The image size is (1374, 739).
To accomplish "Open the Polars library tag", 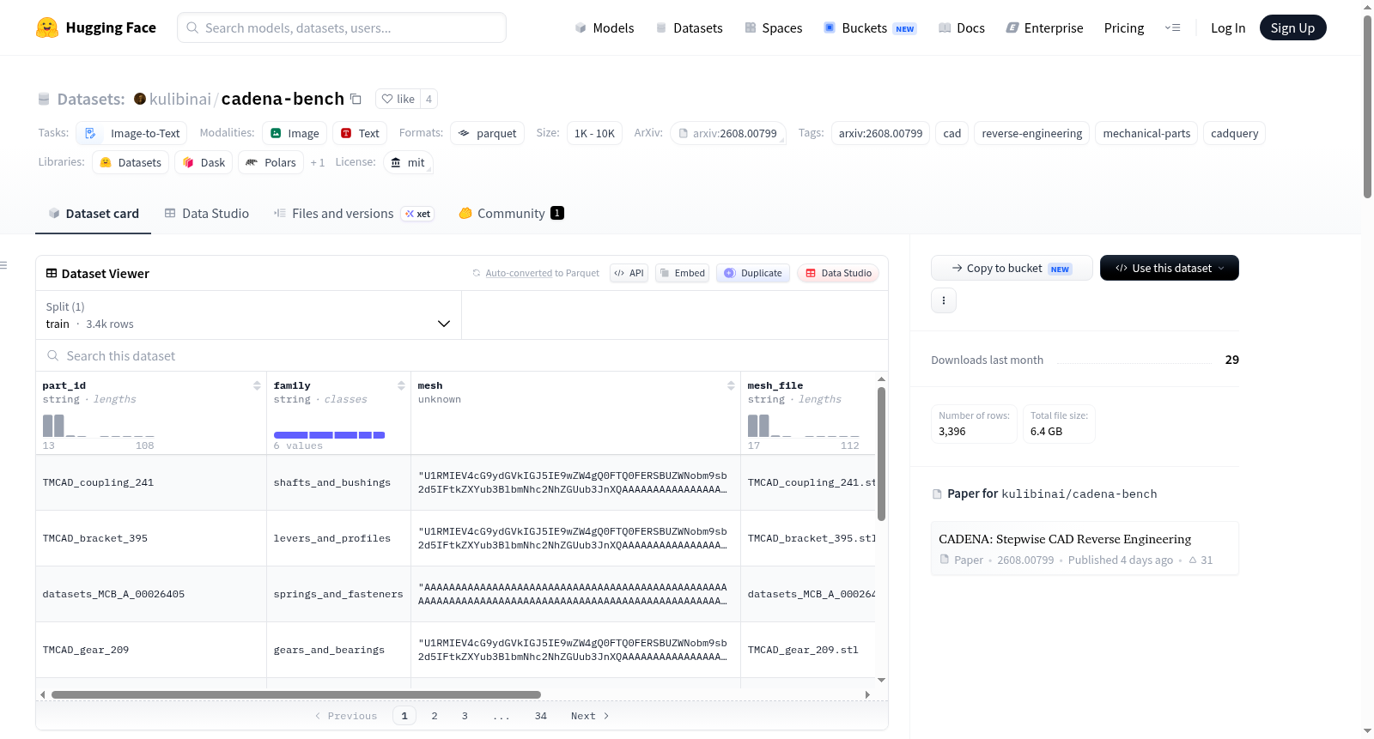I will coord(271,162).
